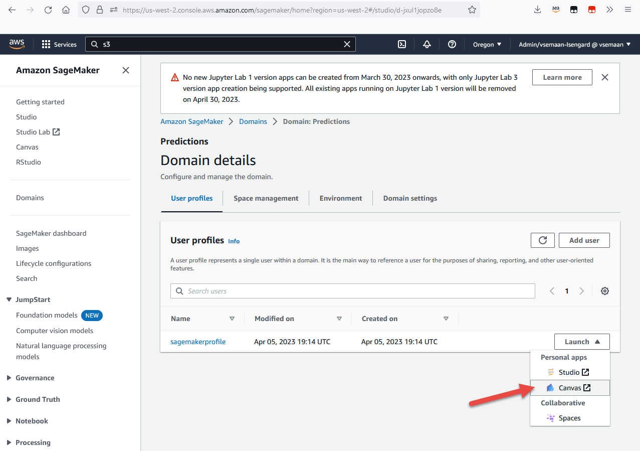The width and height of the screenshot is (640, 451).
Task: Switch to the Space management tab
Action: (266, 198)
